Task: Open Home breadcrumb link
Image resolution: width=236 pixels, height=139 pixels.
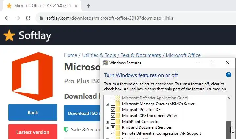Action: (70, 55)
